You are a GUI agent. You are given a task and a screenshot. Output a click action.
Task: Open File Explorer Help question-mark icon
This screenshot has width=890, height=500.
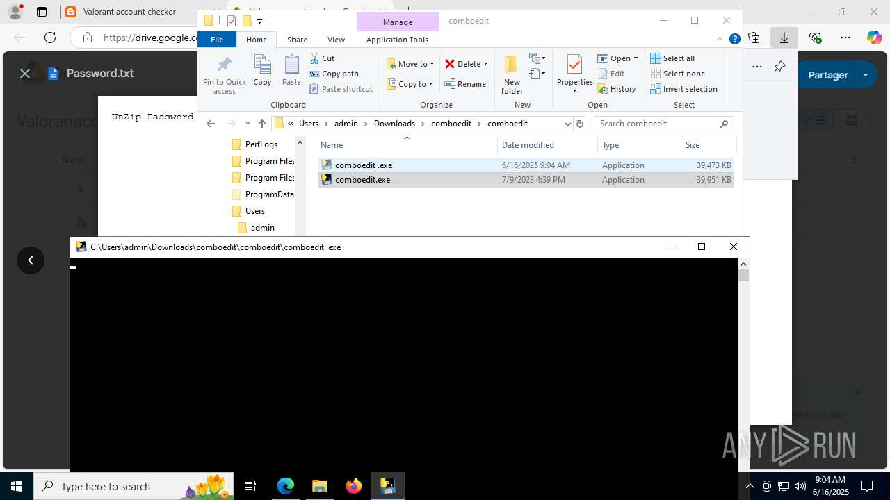[734, 40]
